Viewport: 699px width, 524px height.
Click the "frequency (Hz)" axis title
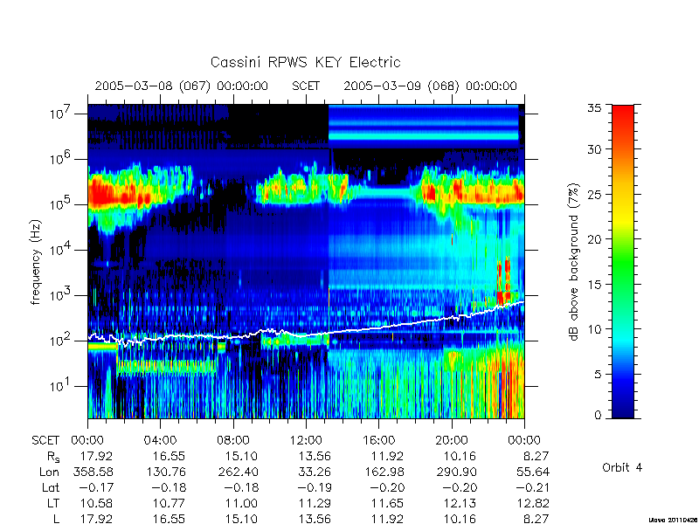point(36,262)
